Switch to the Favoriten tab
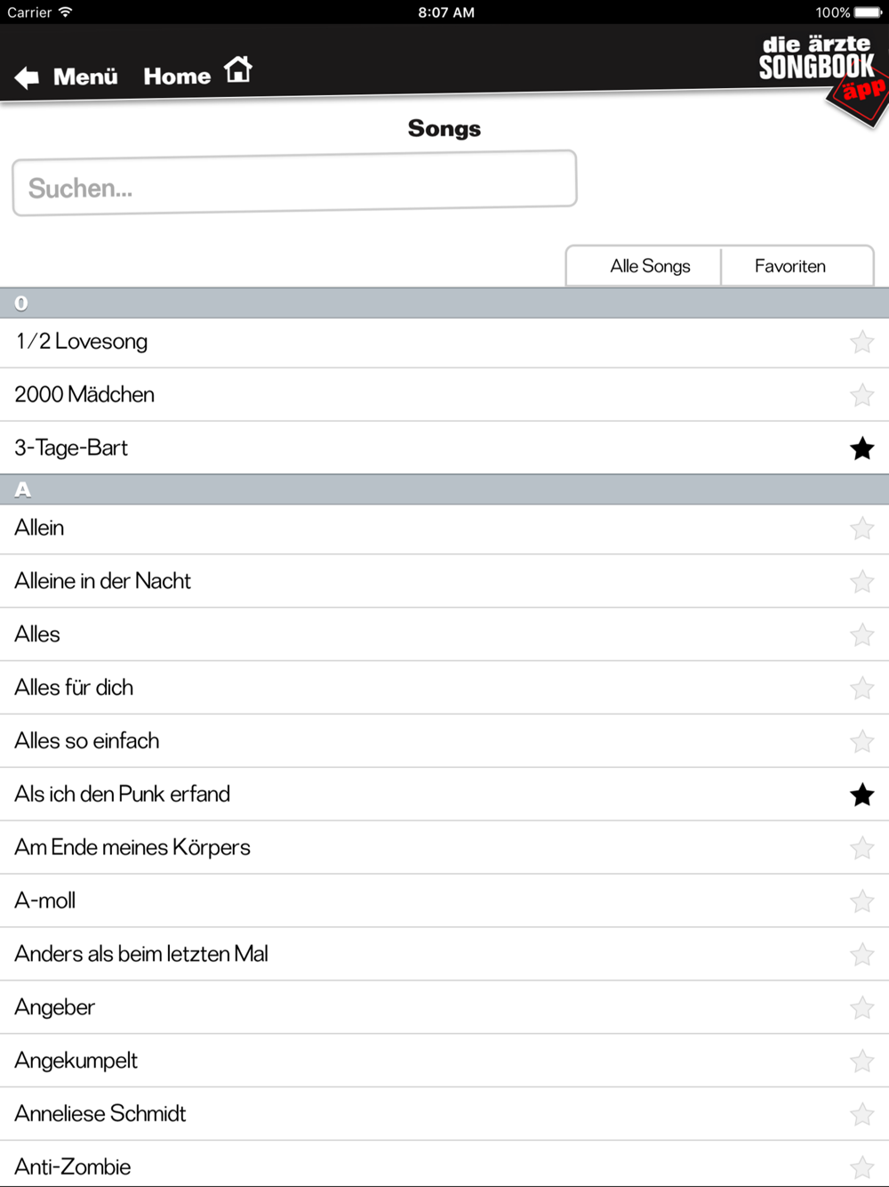This screenshot has height=1187, width=889. pos(790,266)
